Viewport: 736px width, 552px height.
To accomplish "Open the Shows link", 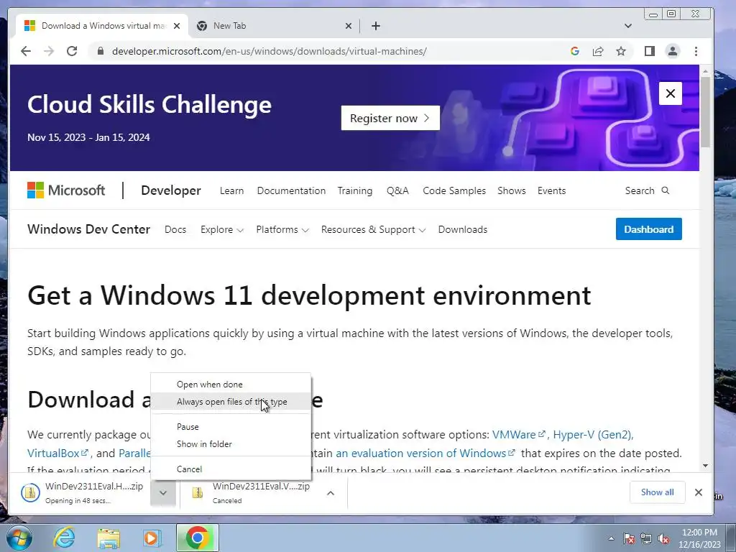I will [x=512, y=190].
